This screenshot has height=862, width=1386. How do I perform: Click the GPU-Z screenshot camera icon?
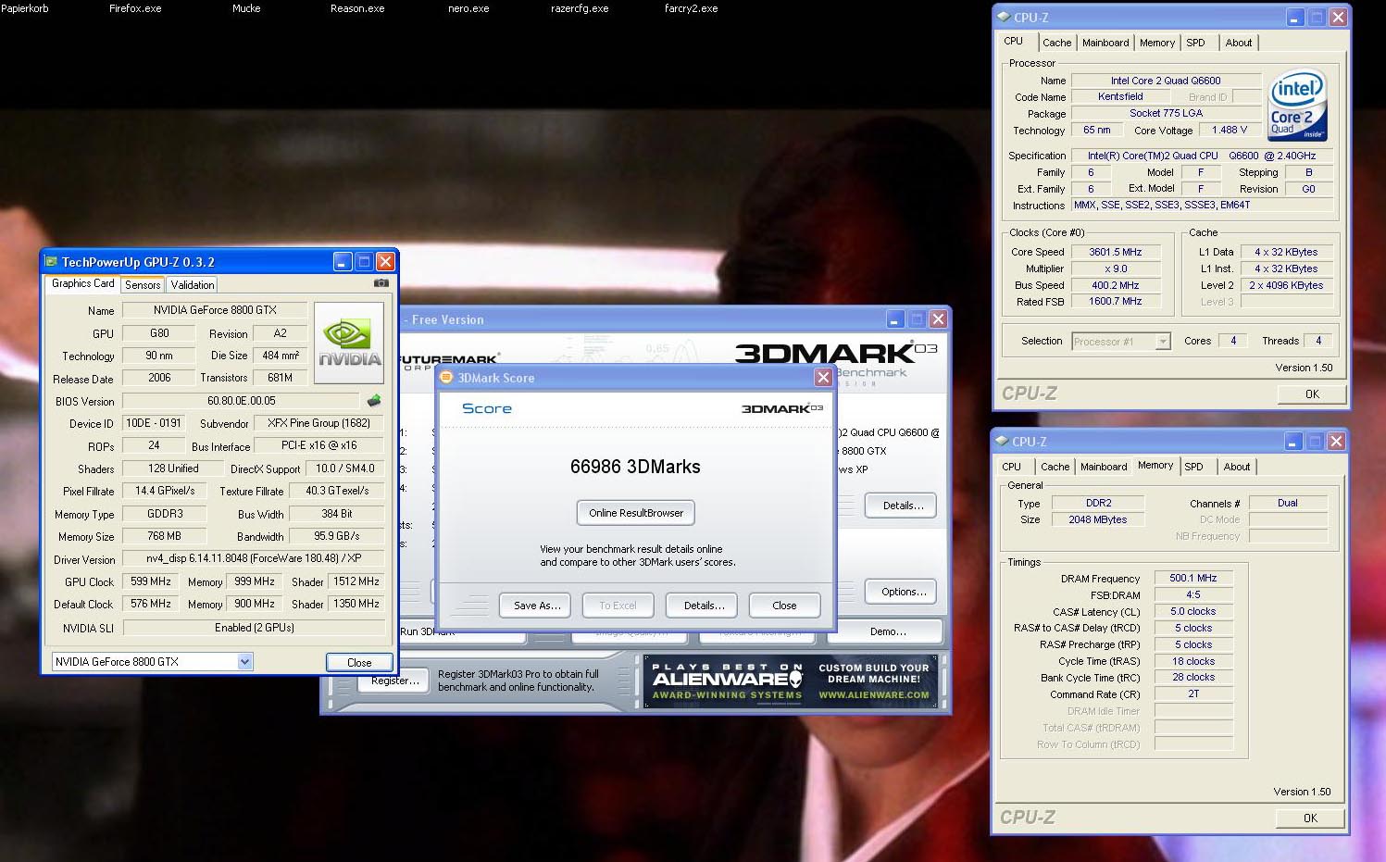[x=381, y=283]
